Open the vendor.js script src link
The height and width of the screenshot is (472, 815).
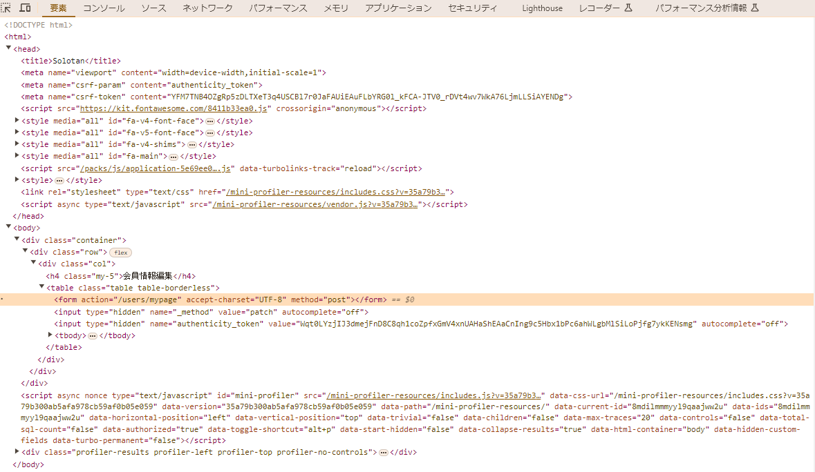tap(315, 204)
